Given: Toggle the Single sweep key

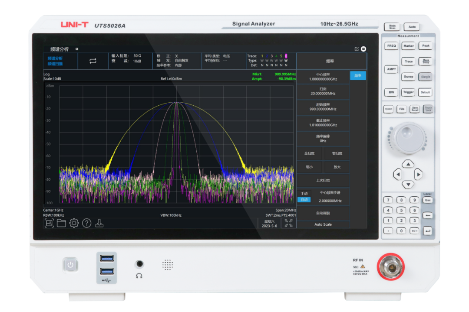Looking at the screenshot, I should (x=425, y=77).
